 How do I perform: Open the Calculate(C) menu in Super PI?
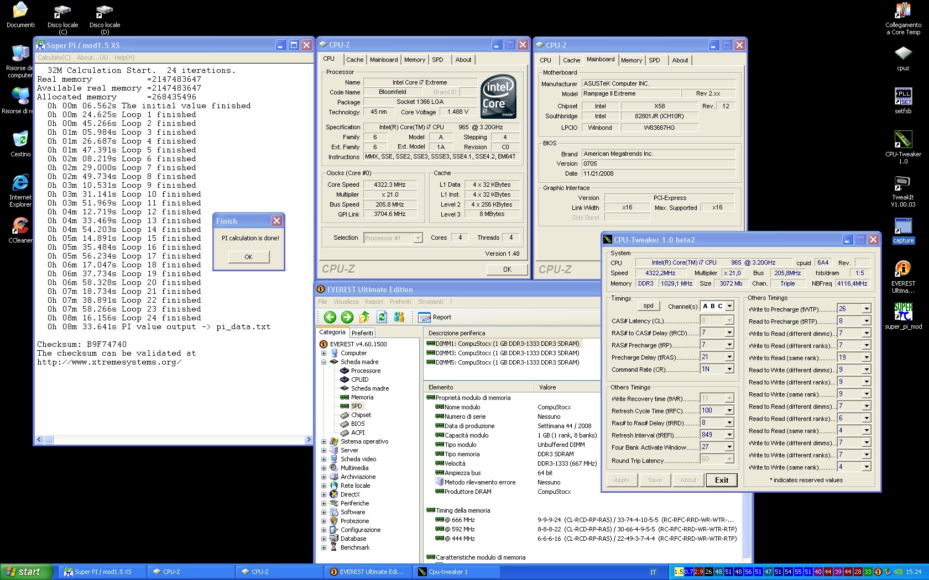click(54, 57)
